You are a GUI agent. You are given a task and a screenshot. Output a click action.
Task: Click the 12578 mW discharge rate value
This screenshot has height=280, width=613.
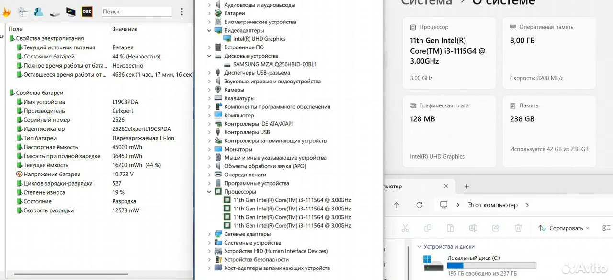coord(125,210)
